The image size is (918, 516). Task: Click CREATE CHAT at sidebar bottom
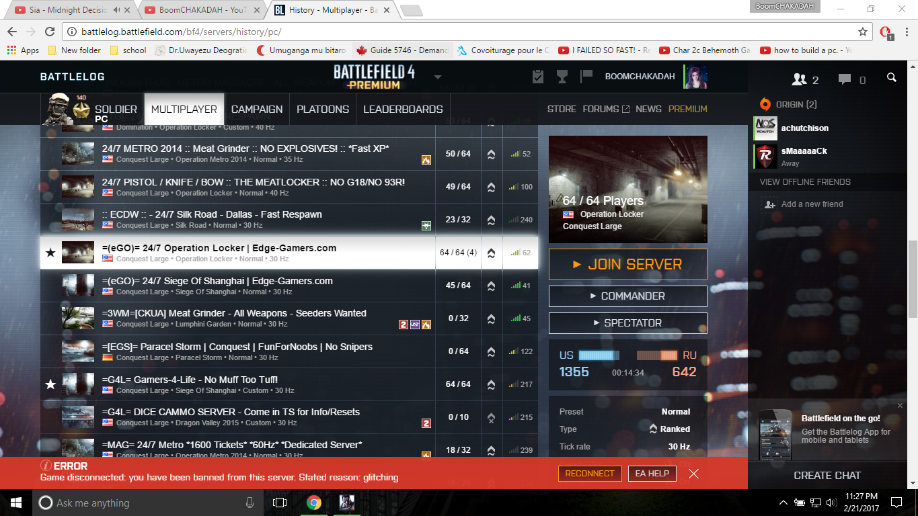tap(827, 475)
